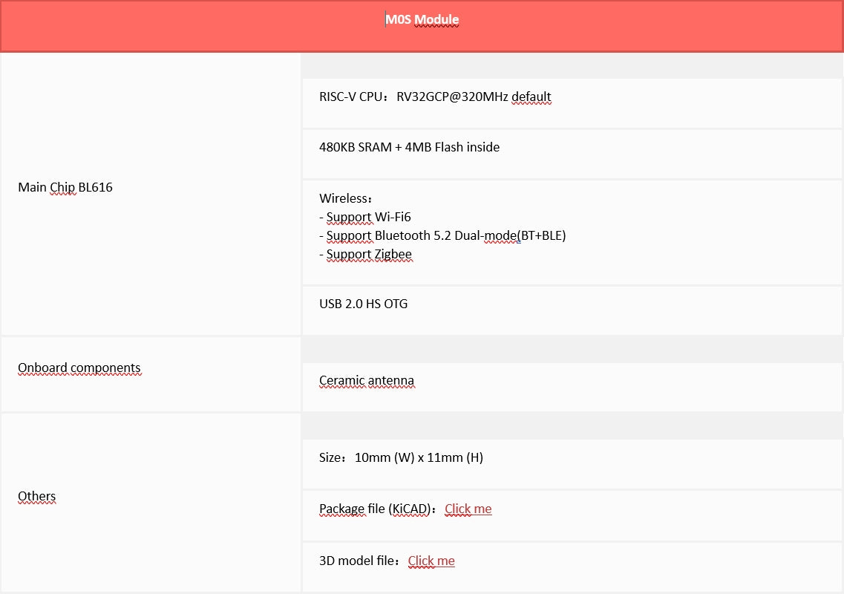
Task: Open the KiCAD package file Click me link
Action: (468, 509)
